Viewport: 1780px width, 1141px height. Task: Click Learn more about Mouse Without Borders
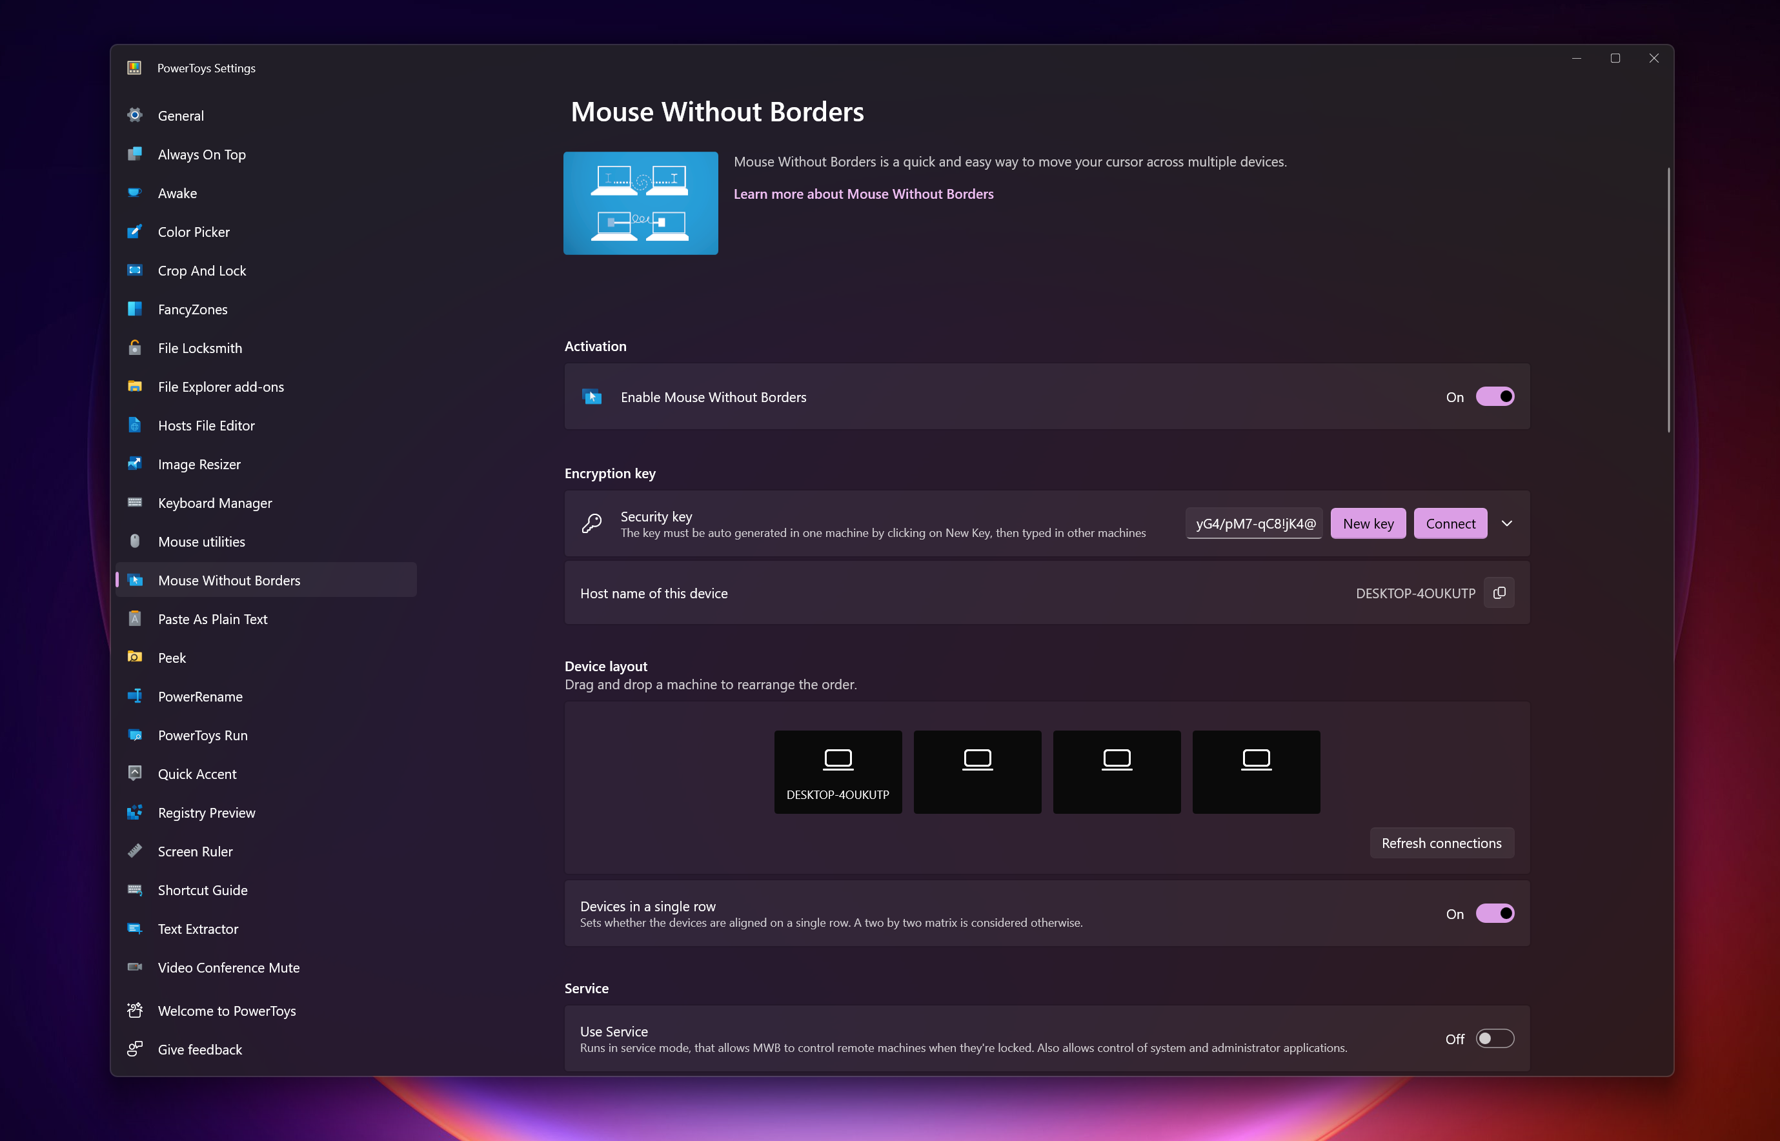coord(864,193)
